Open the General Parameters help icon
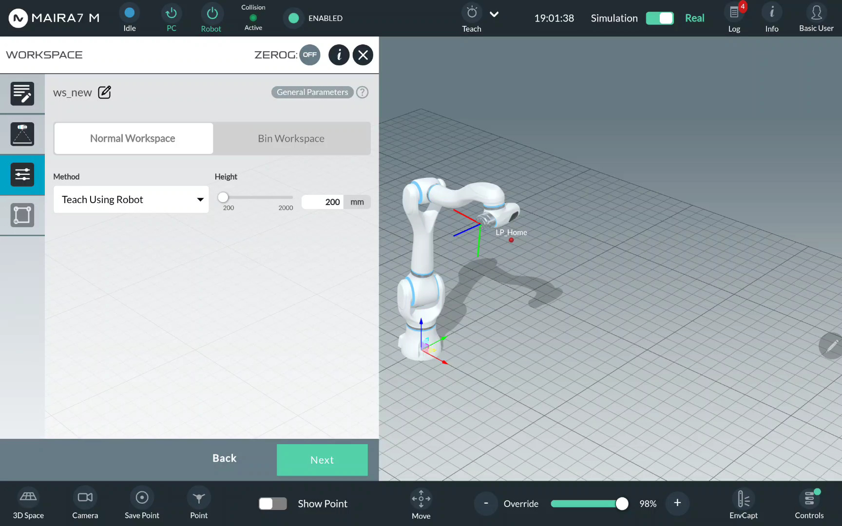This screenshot has height=526, width=842. click(x=362, y=92)
